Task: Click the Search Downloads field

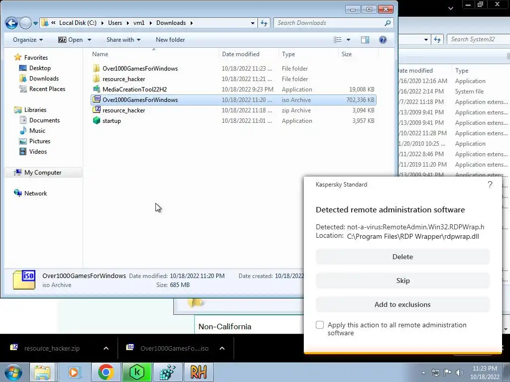Action: (x=333, y=23)
